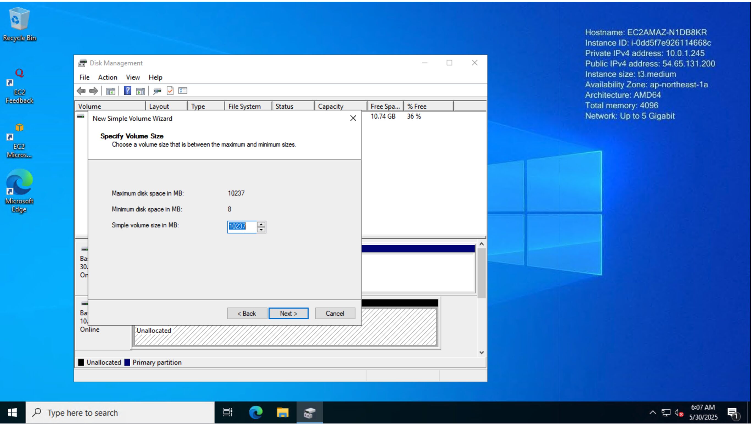Click the 10.74 GB free space cell
Viewport: 751px width, 424px height.
tap(383, 116)
